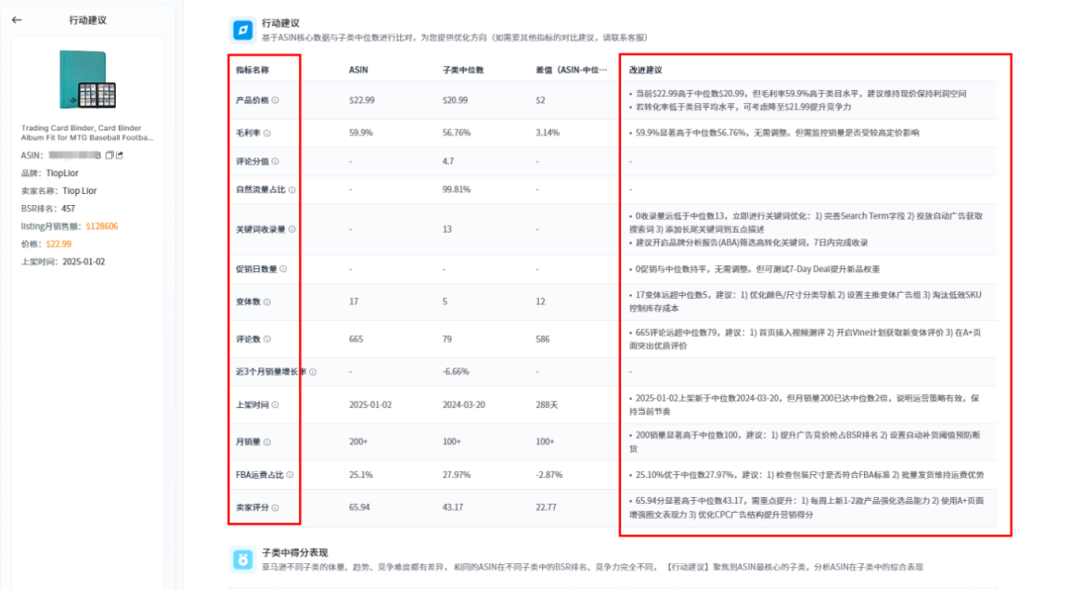
Task: Click the organic traffic median 99.81%
Action: (x=457, y=190)
